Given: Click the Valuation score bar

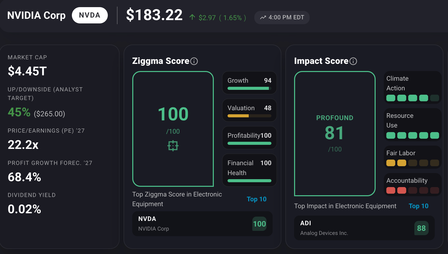Looking at the screenshot, I should (249, 116).
